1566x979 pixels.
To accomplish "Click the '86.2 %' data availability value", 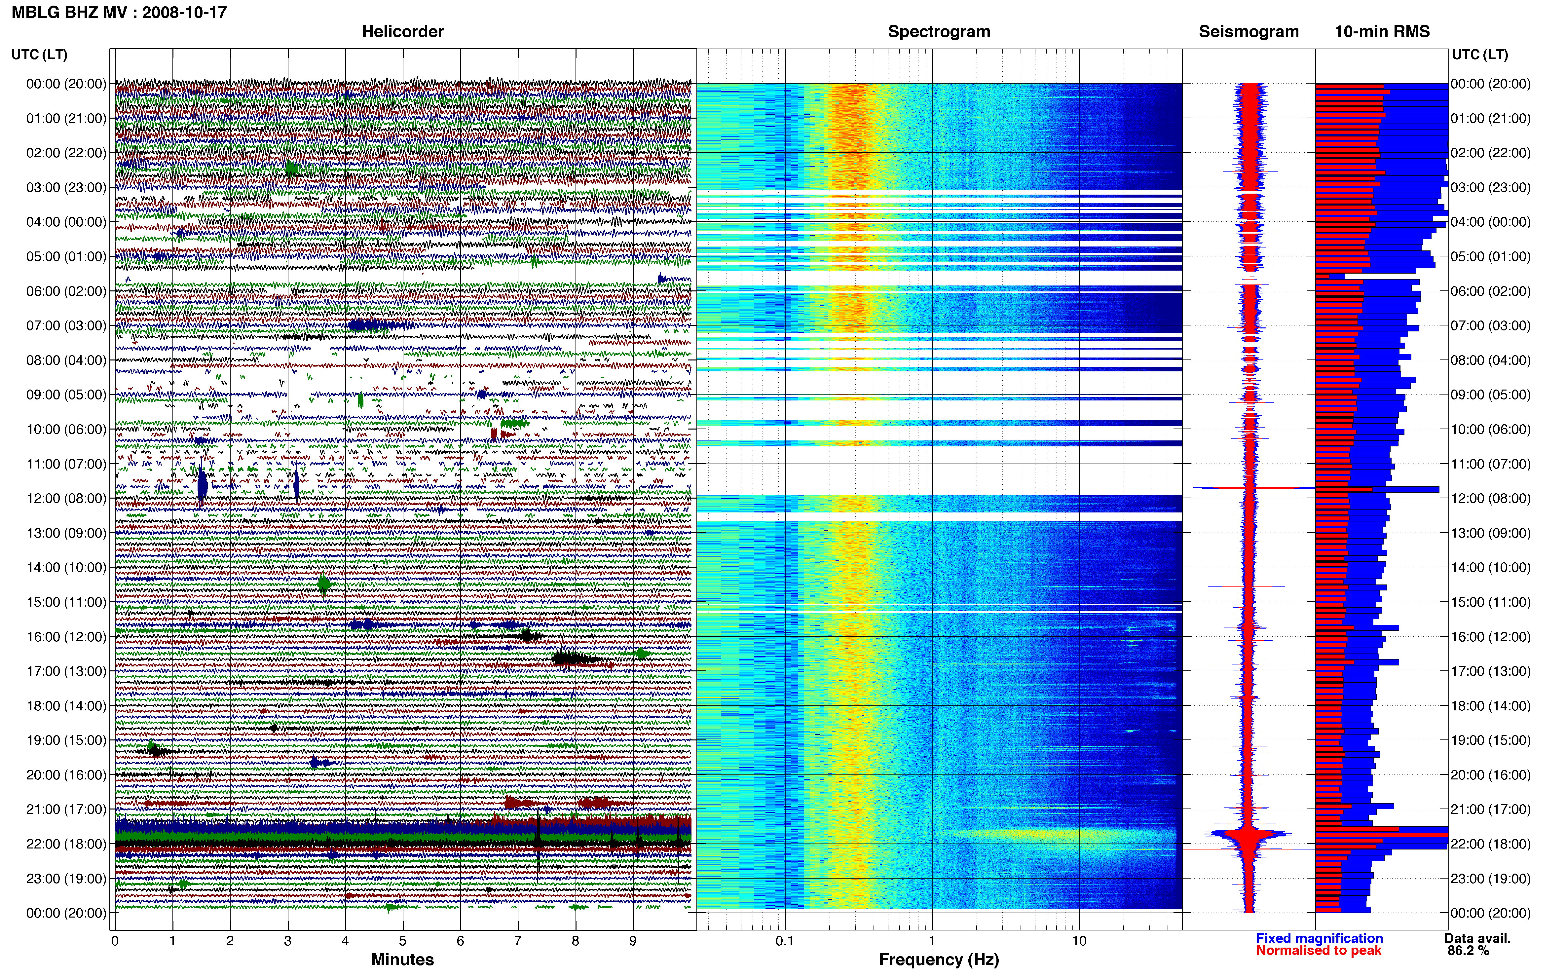I will [1468, 951].
